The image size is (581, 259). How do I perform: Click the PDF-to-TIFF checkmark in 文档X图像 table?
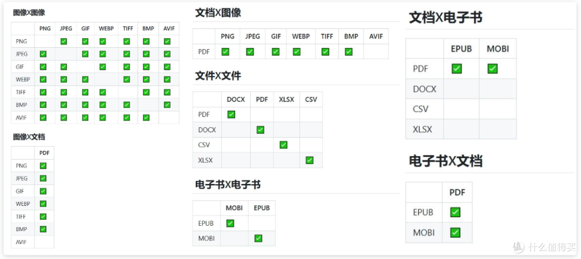(x=325, y=51)
